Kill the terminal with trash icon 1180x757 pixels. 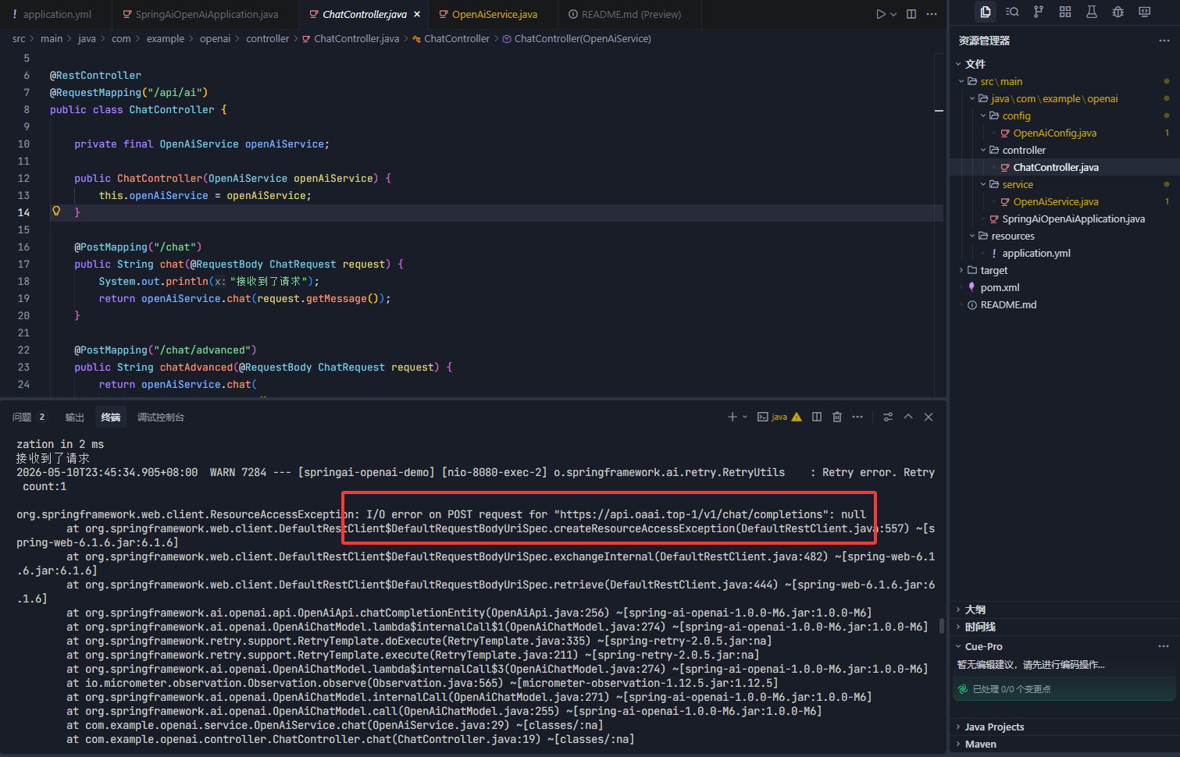837,418
